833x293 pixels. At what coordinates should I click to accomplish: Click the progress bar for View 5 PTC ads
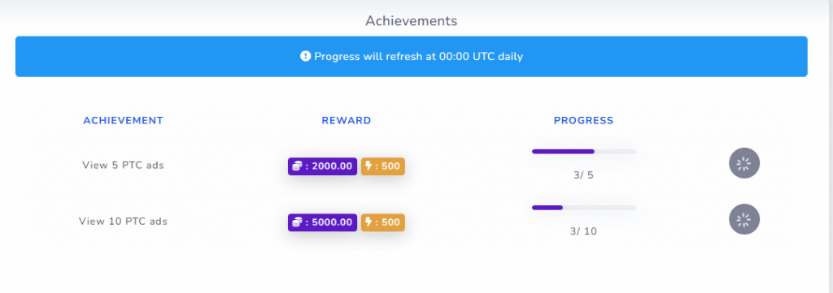(x=583, y=152)
